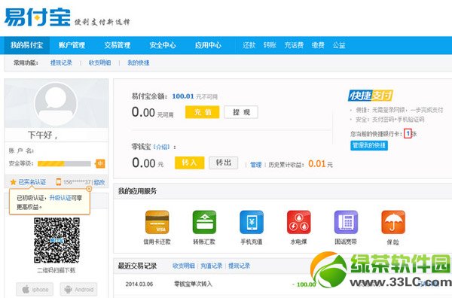This screenshot has width=452, height=298.
Task: Open 提现记录 under recent transactions
Action: click(x=239, y=266)
